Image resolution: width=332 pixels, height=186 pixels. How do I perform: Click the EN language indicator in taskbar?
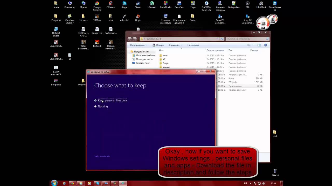[245, 183]
